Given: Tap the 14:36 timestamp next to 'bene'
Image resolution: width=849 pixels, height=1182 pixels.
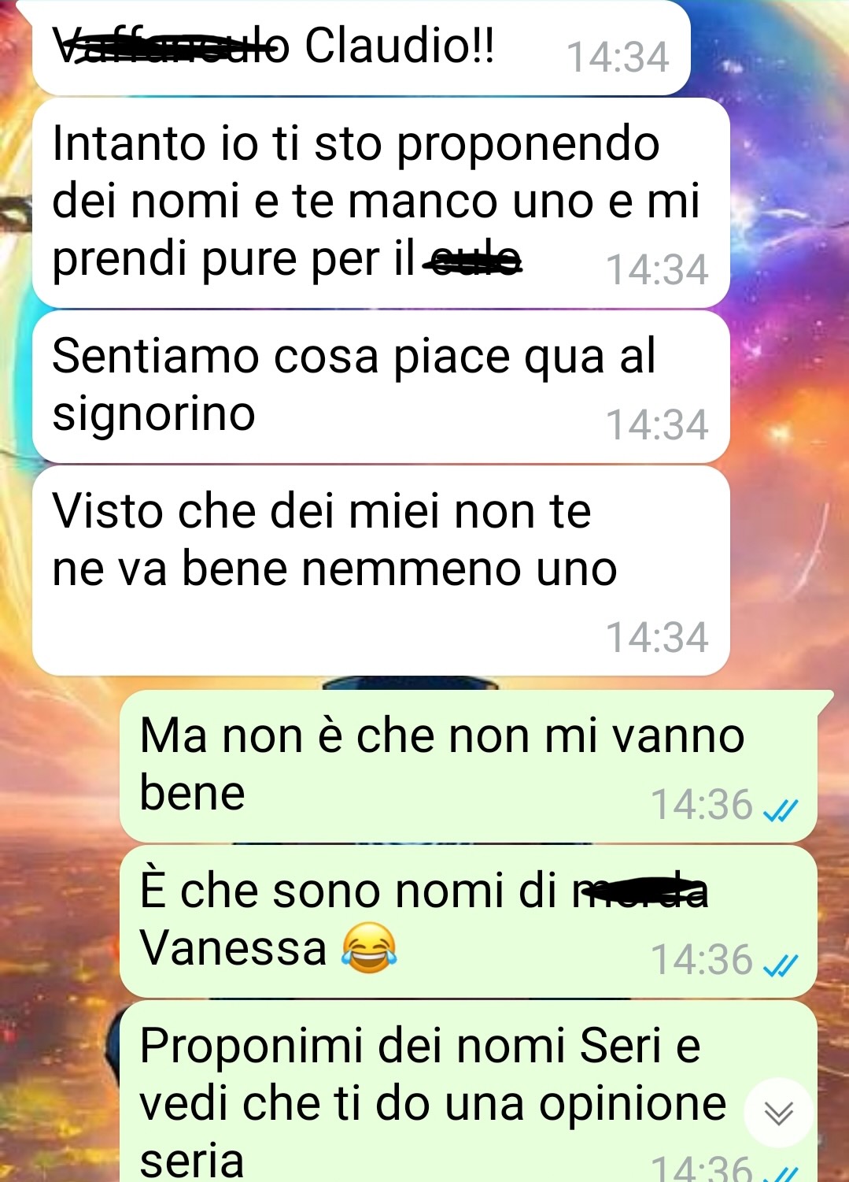Looking at the screenshot, I should click(x=702, y=805).
